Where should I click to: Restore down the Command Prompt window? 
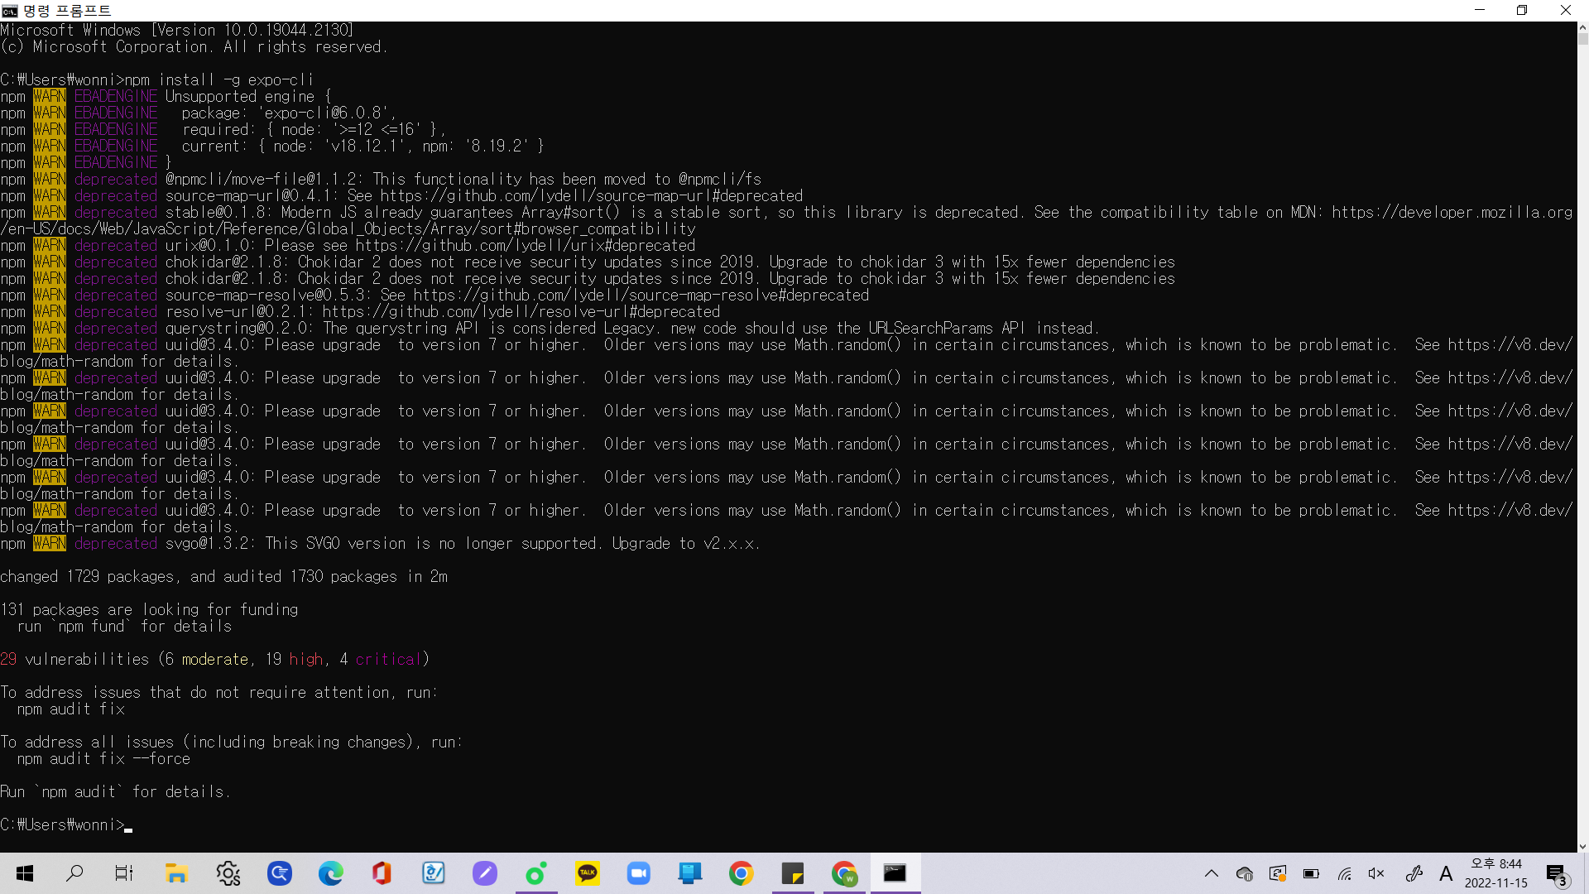(1521, 11)
